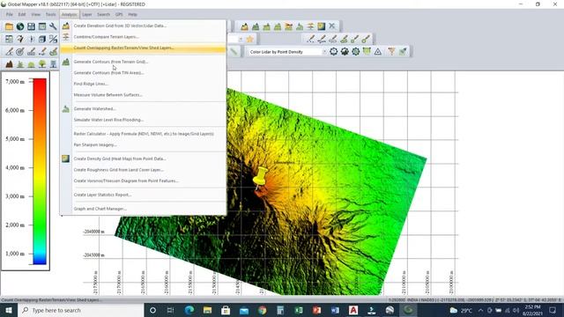The height and width of the screenshot is (317, 564).
Task: Choose Generate Contours (from TIN Areas)
Action: 143,72
